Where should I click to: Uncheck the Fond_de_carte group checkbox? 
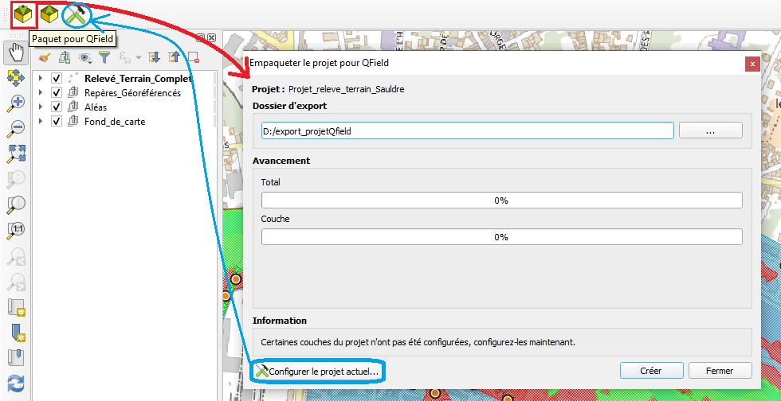pos(57,122)
